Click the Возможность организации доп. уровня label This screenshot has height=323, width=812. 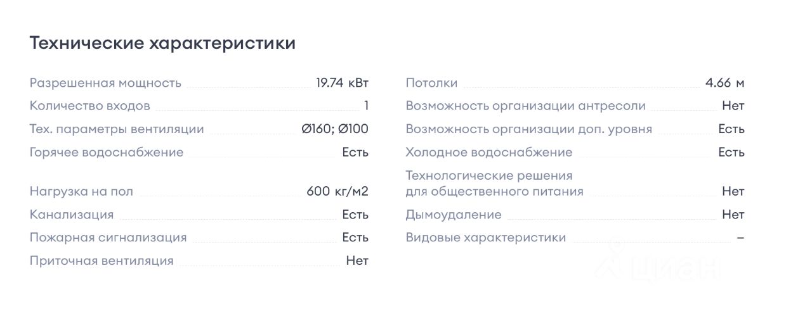[528, 129]
